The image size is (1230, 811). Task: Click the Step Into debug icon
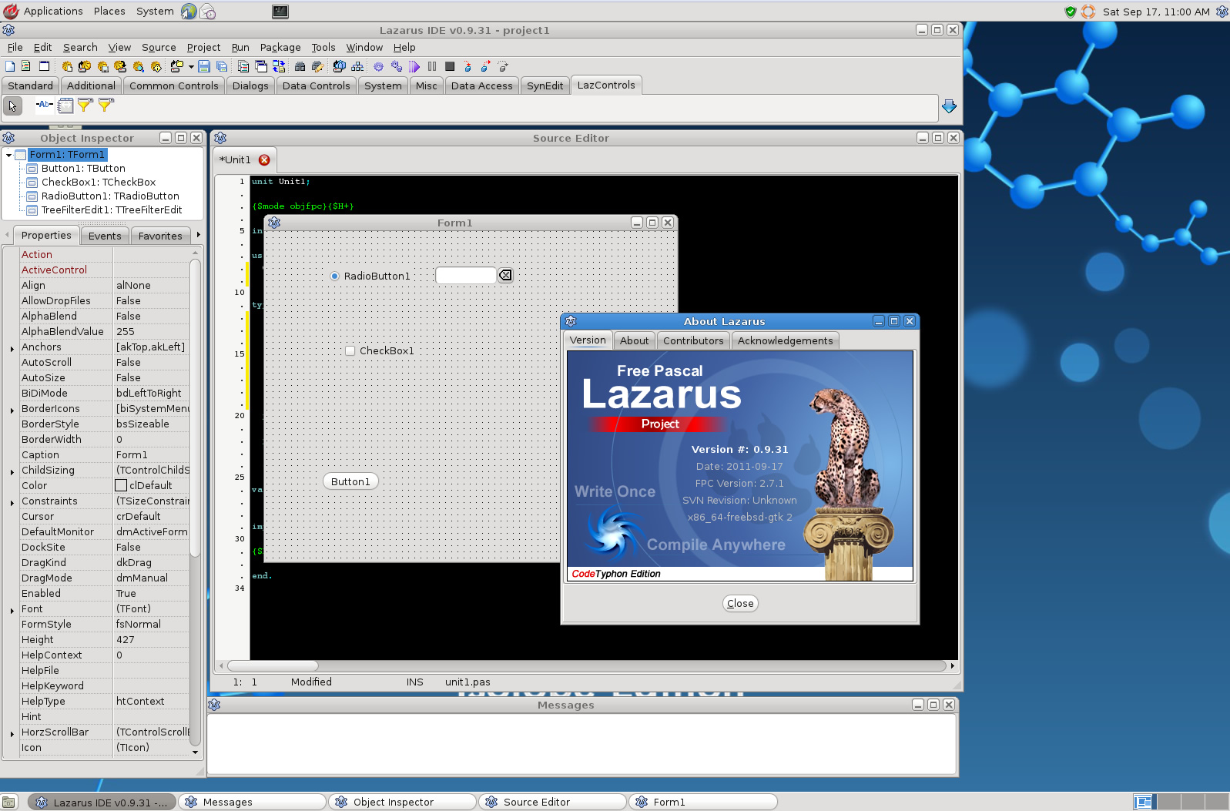[x=468, y=66]
